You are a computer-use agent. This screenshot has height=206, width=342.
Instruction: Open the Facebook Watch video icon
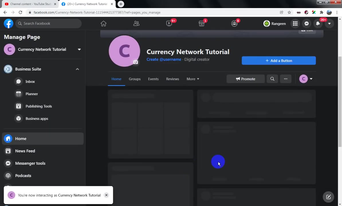click(169, 23)
